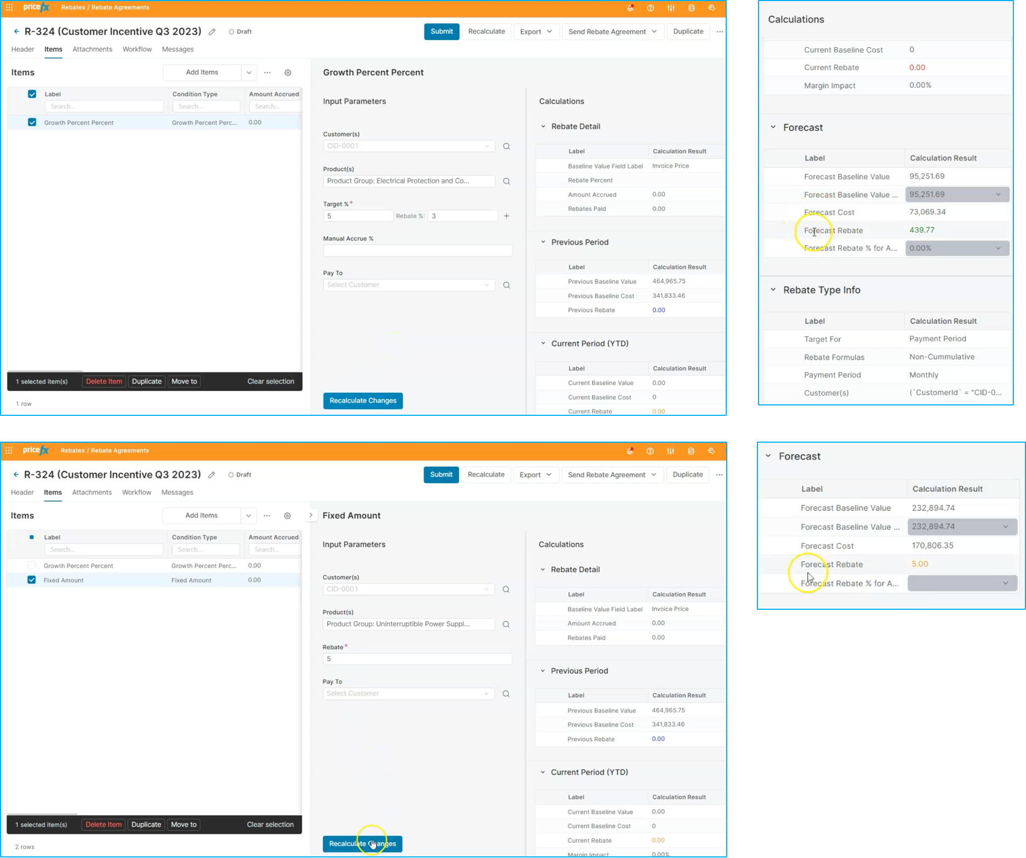Open the wrench tools icon in upper header
Screen dimensions: 1026x858
click(x=711, y=8)
